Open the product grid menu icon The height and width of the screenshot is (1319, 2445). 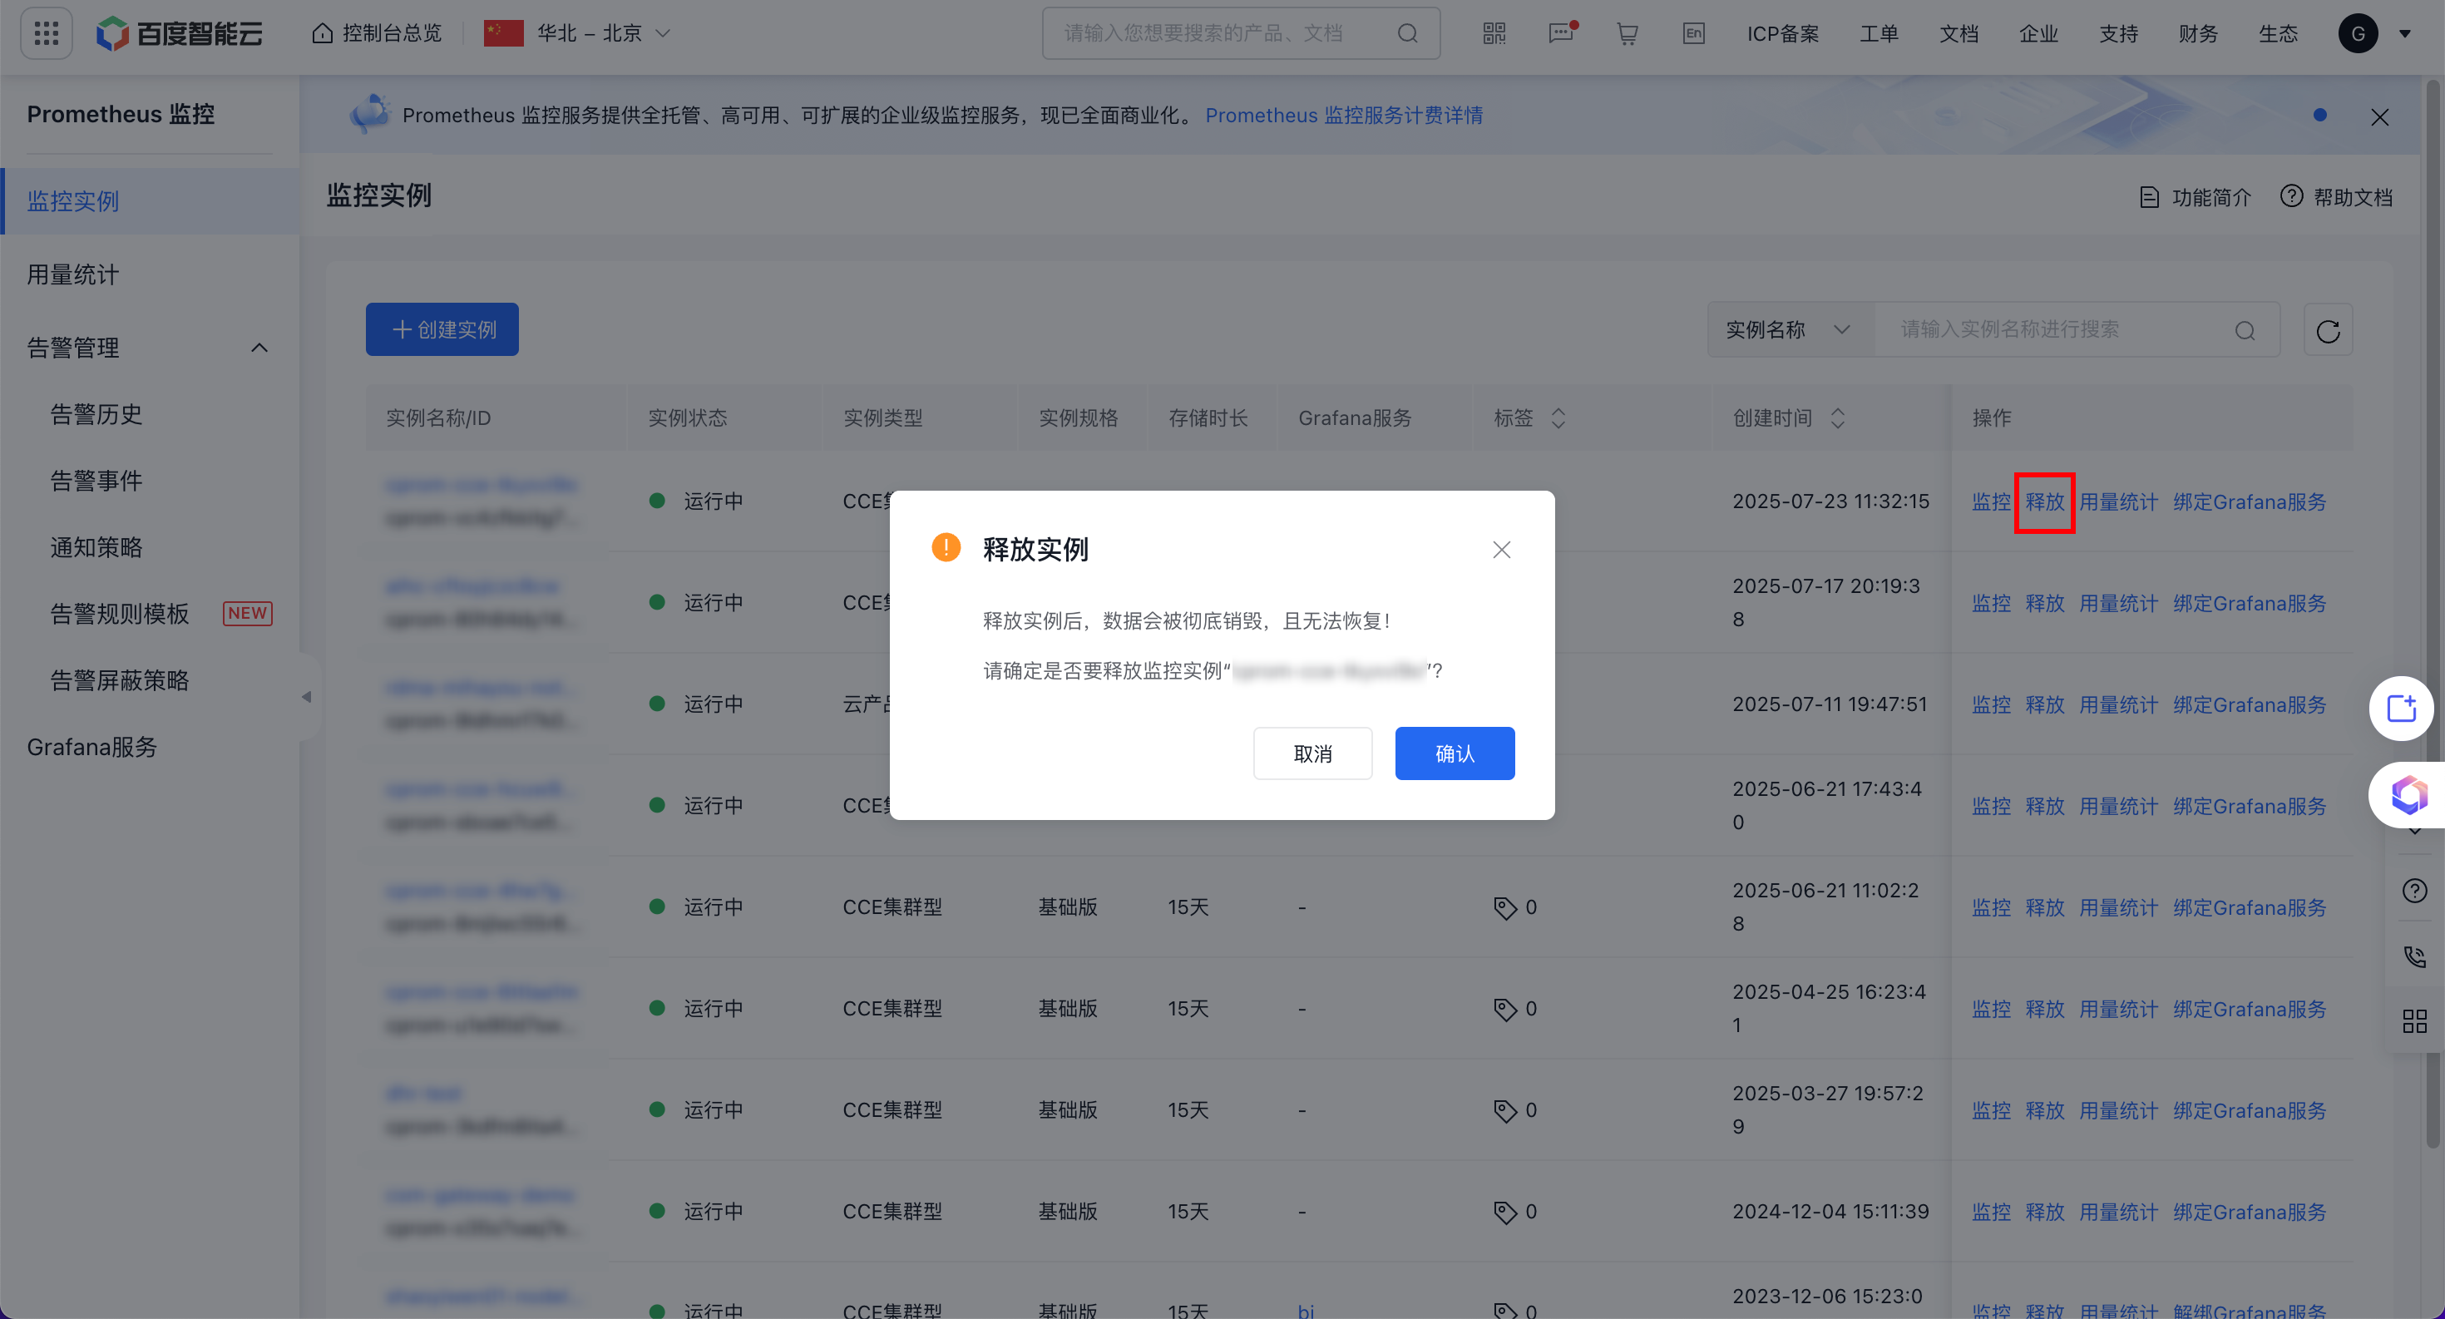coord(46,33)
